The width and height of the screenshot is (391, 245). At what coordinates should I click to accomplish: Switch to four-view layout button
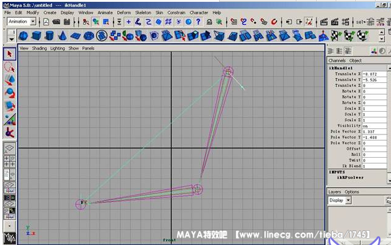(x=9, y=161)
